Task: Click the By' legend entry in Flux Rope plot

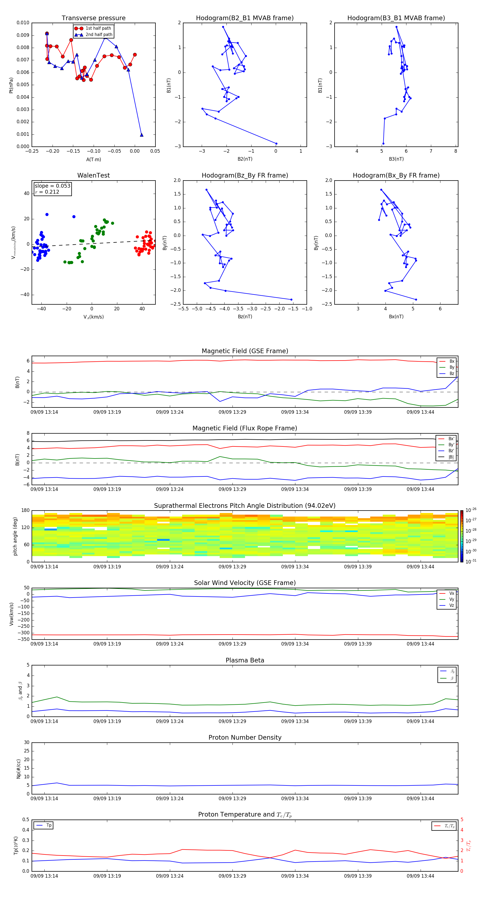Action: (x=446, y=445)
